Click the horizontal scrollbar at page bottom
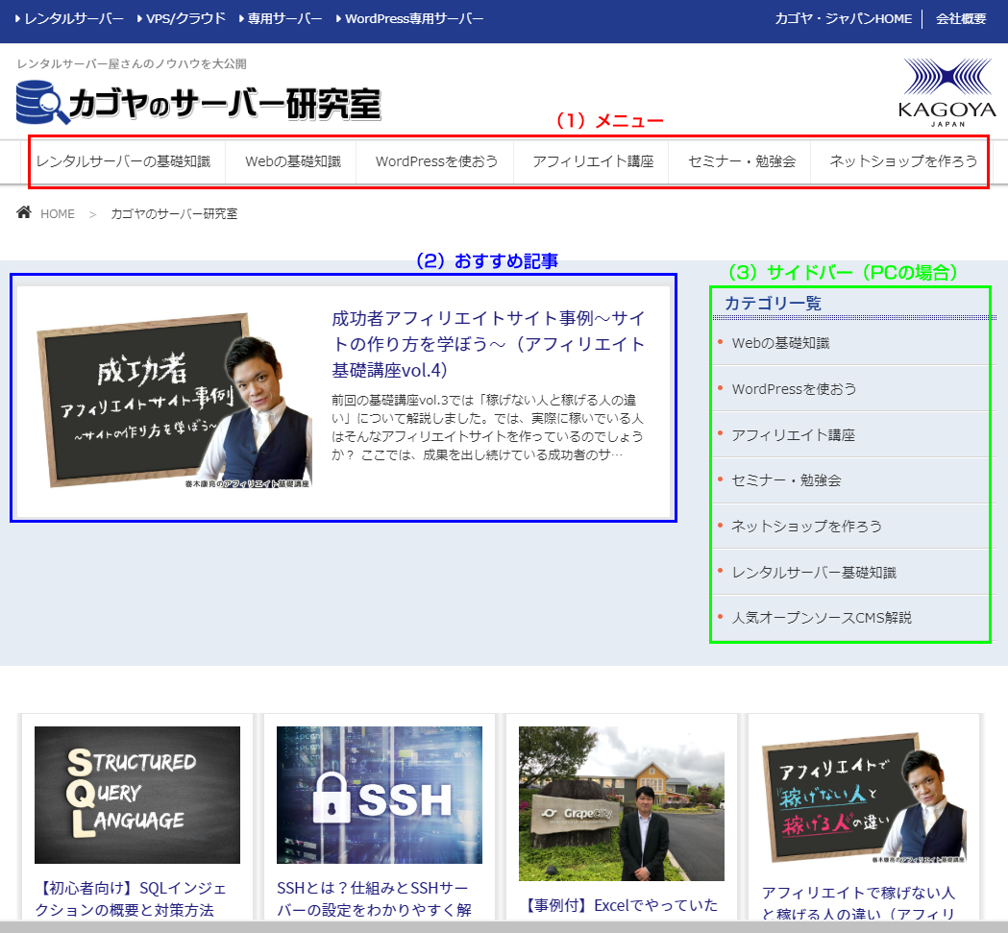The image size is (1008, 933). 504,926
